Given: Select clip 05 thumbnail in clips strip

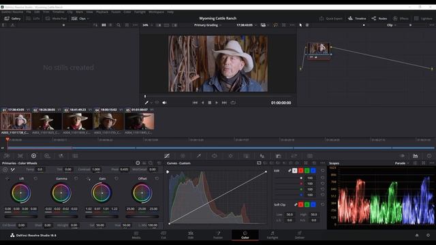Looking at the screenshot, I should click(x=139, y=121).
